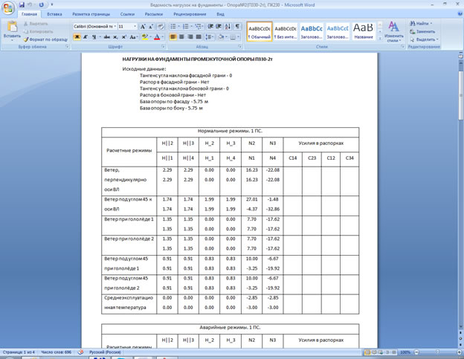Align text right
464x359 pixels.
(x=190, y=37)
